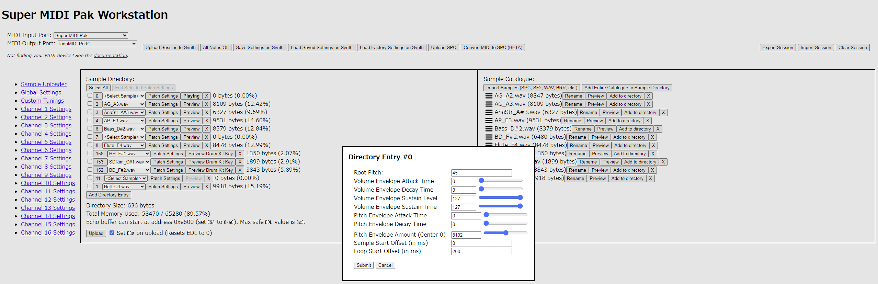
Task: Open the MIDI Output Port dropdown
Action: click(97, 44)
